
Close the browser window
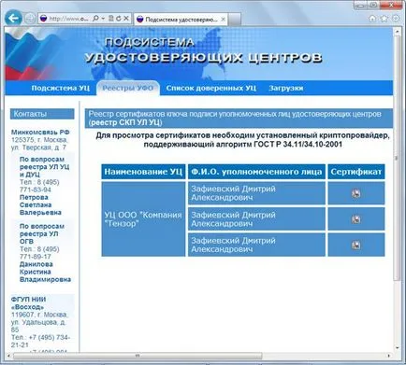pyautogui.click(x=392, y=5)
